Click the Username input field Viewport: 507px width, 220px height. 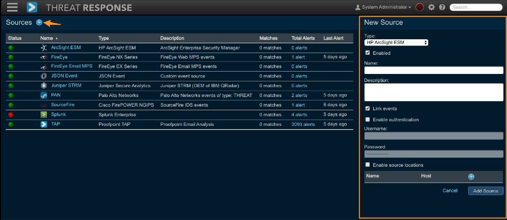[433, 136]
